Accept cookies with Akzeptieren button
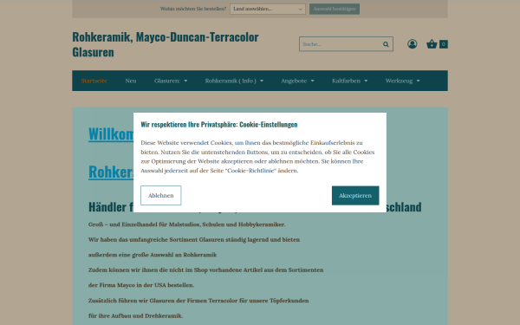Image resolution: width=520 pixels, height=325 pixels. (355, 195)
